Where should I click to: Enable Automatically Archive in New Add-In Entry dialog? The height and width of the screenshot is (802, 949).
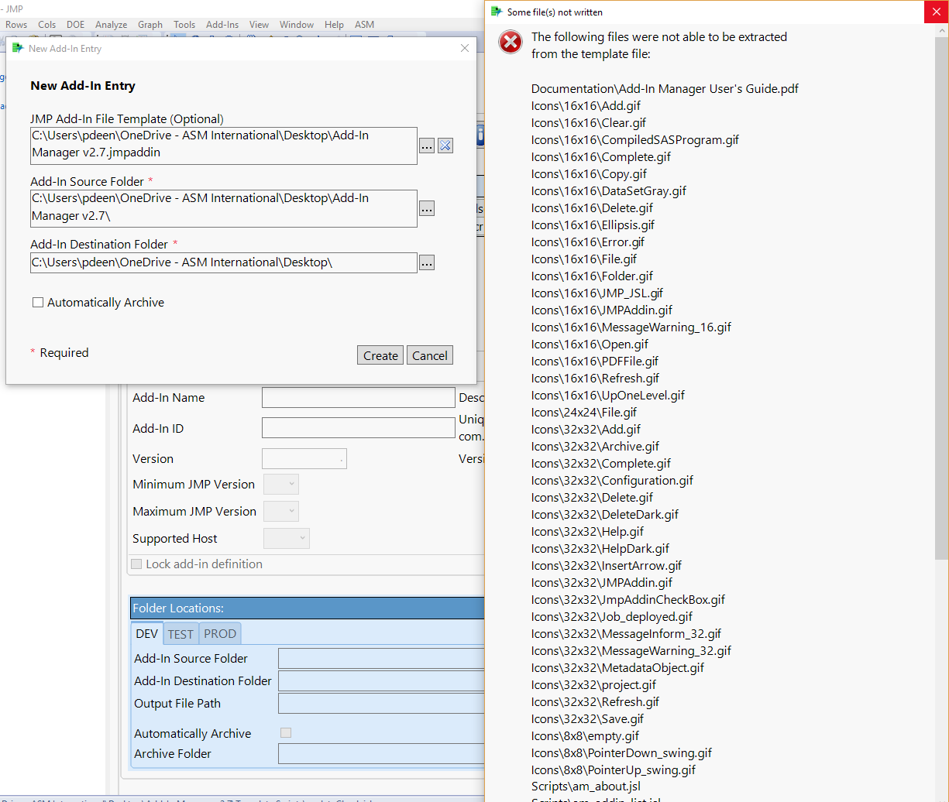click(x=38, y=302)
